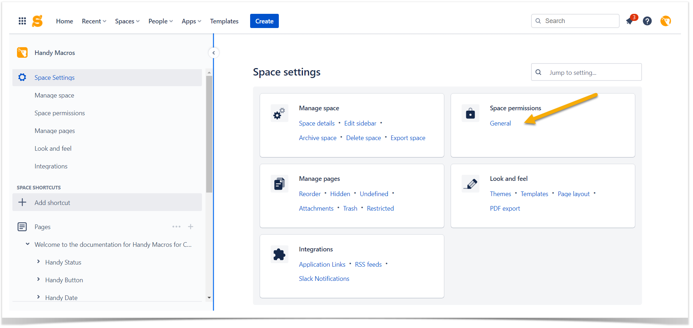
Task: Open the app switcher grid icon
Action: [22, 21]
